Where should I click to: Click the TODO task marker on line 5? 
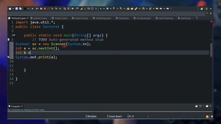[x=9, y=40]
